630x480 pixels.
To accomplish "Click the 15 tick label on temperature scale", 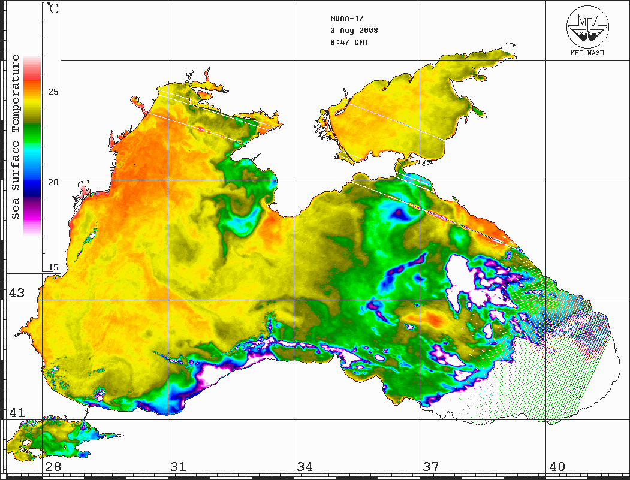I will 53,267.
